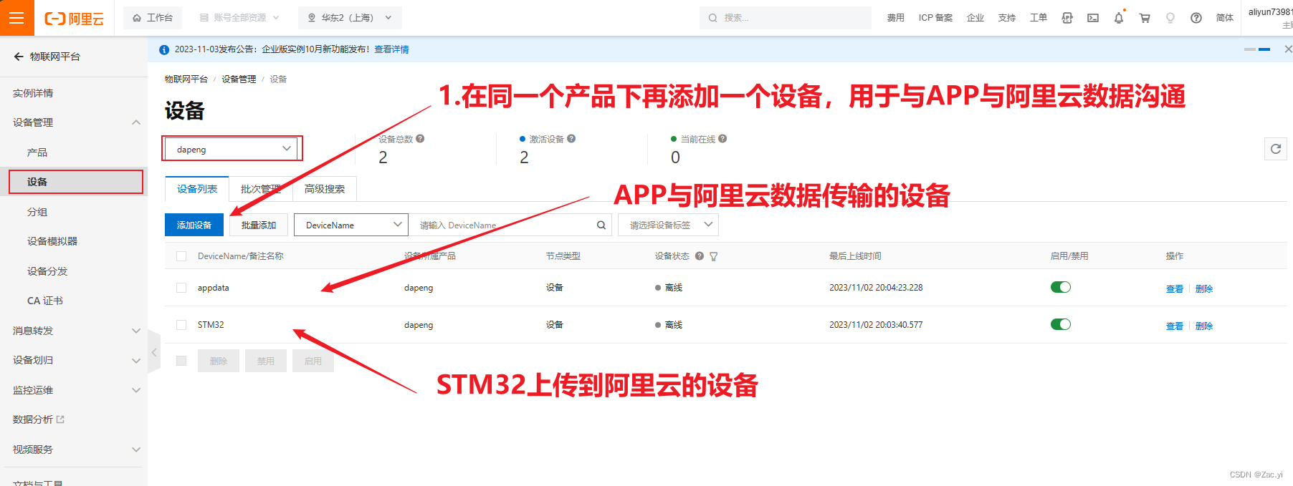Refresh the device list
Image resolution: width=1293 pixels, height=486 pixels.
(x=1276, y=149)
